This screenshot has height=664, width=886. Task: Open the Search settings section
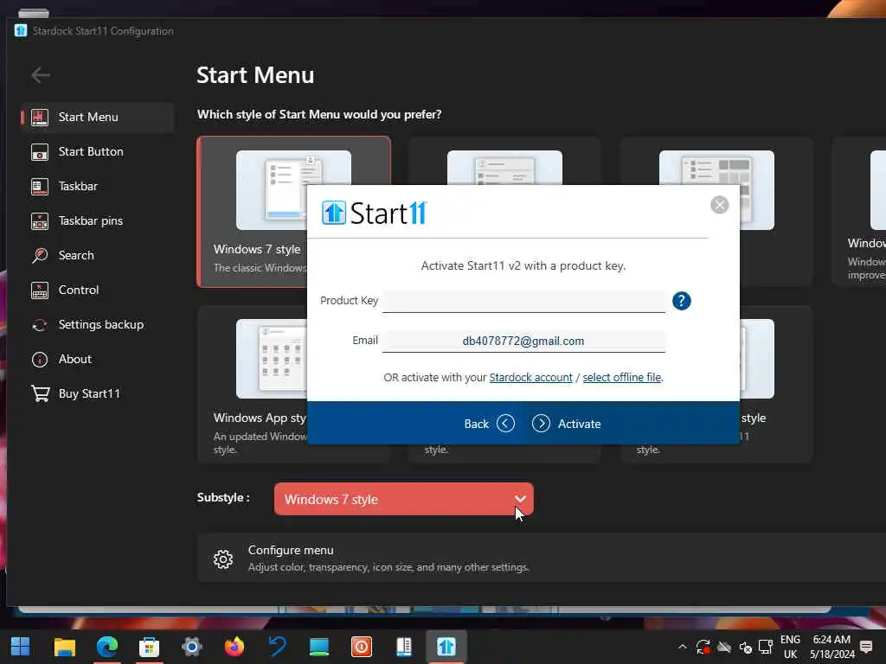[97, 255]
